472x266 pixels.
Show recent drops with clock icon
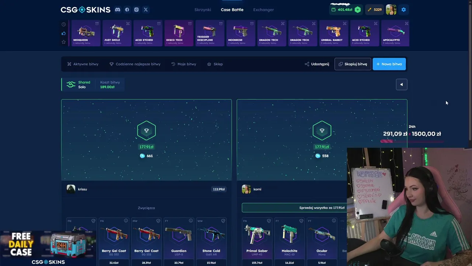63,24
